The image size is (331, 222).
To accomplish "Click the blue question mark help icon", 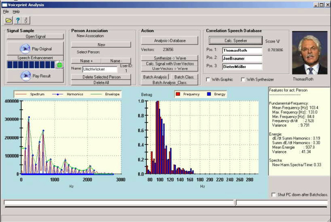I will [x=18, y=20].
